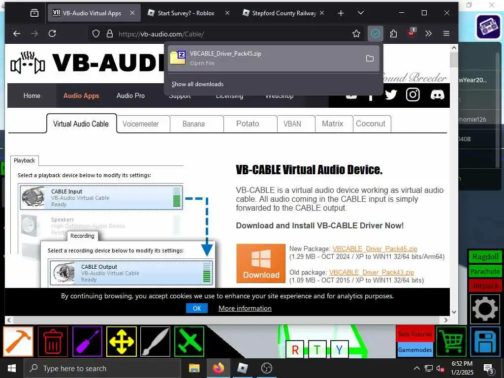Go to Home in site navigation
The image size is (504, 378).
click(x=32, y=96)
